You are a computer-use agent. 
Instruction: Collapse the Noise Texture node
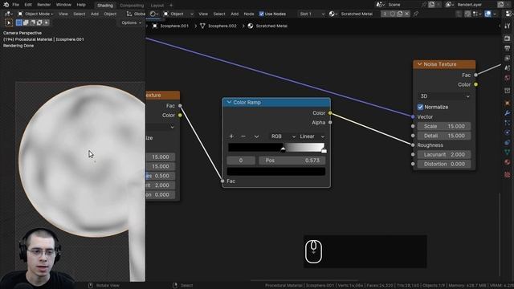click(419, 64)
